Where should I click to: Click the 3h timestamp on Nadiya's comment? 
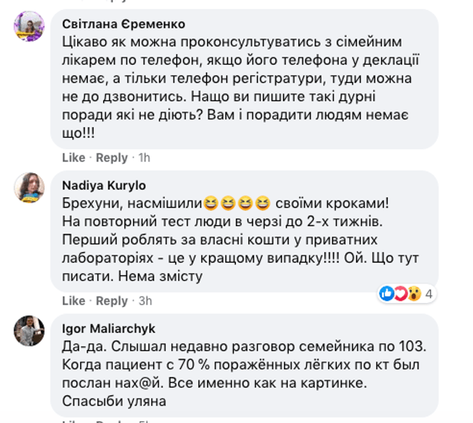click(x=144, y=300)
